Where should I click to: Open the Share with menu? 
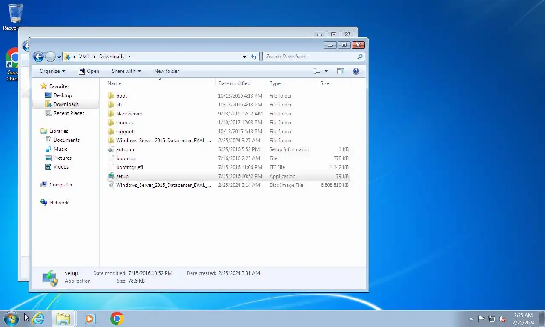[x=126, y=71]
